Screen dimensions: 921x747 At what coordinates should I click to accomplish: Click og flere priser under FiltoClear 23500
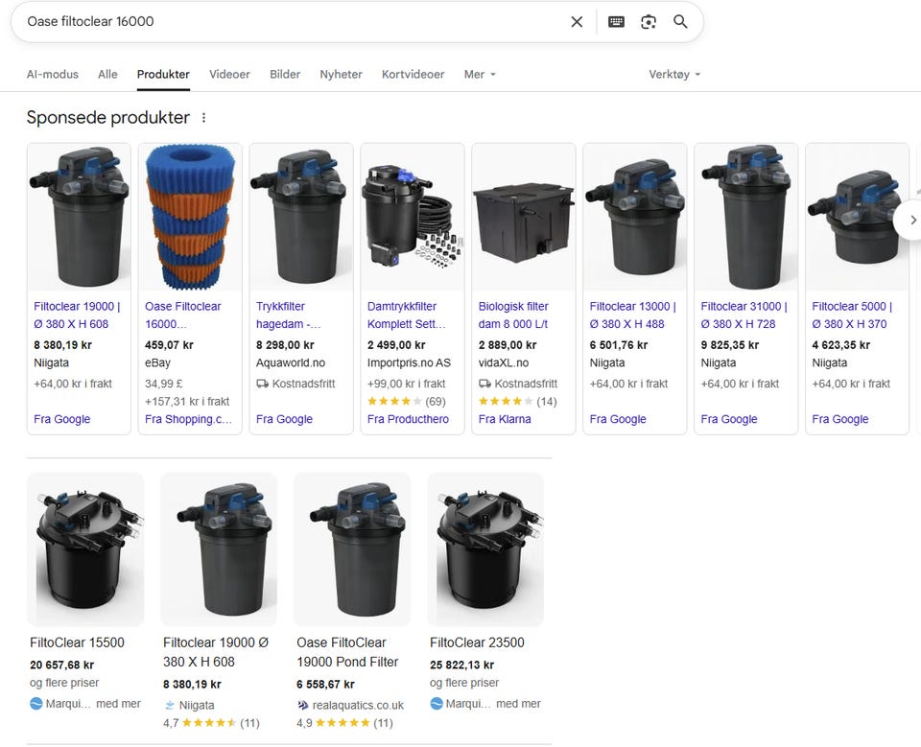pyautogui.click(x=464, y=683)
